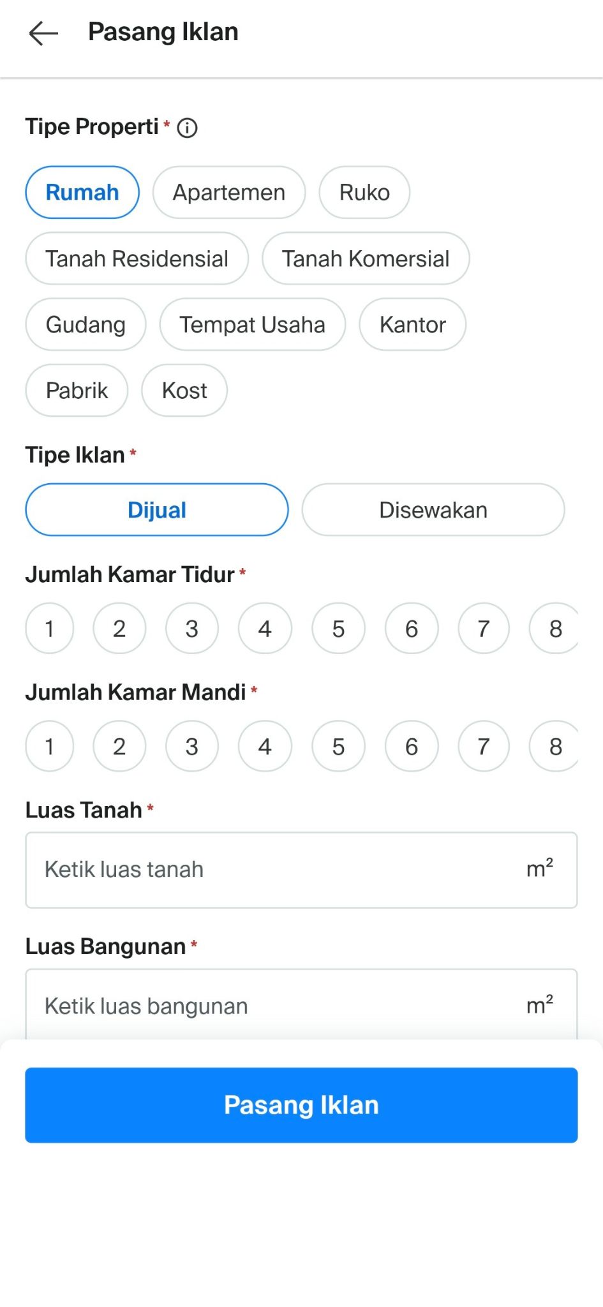The height and width of the screenshot is (1307, 603).
Task: Pick Kantor as property type
Action: pyautogui.click(x=412, y=325)
